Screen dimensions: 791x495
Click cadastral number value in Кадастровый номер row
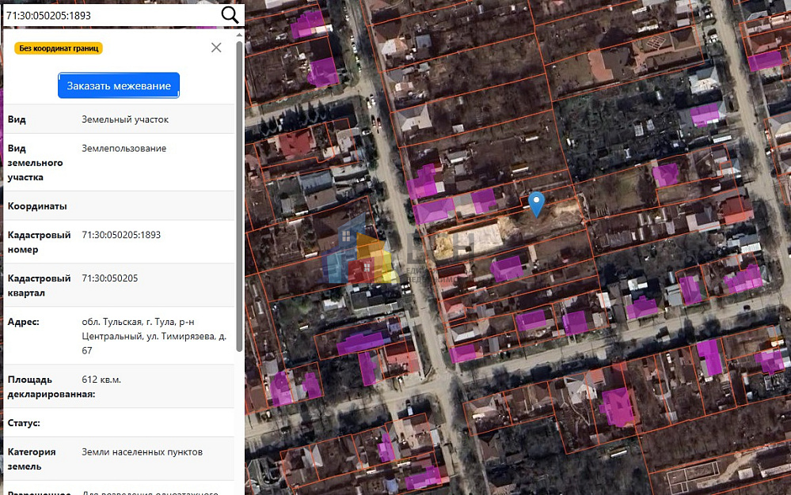(121, 236)
